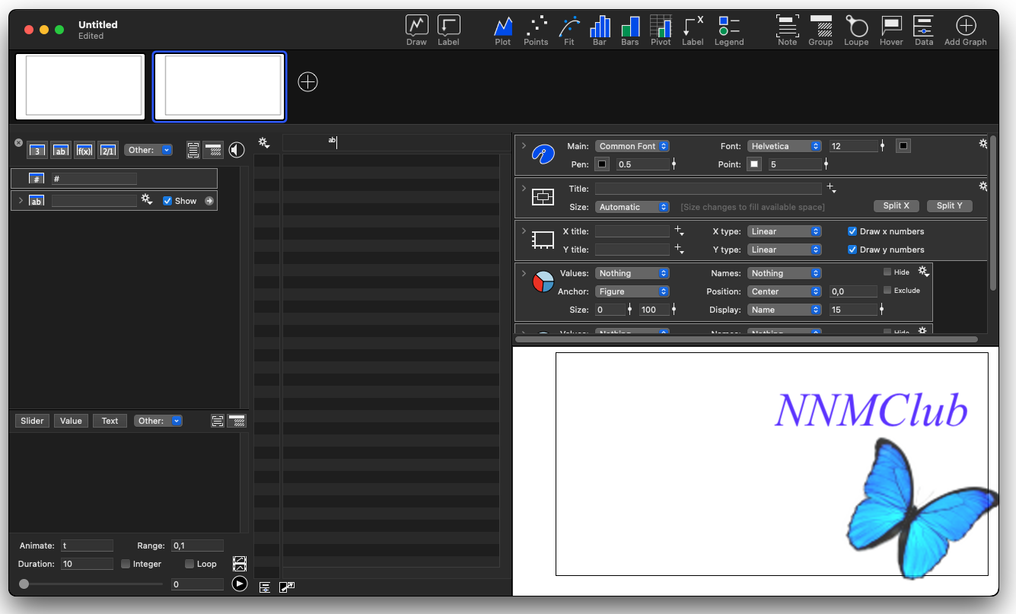Enable the Loop checkbox

pyautogui.click(x=190, y=564)
